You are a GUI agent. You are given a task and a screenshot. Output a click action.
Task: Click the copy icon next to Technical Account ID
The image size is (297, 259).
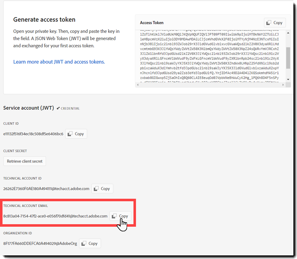pyautogui.click(x=97, y=188)
